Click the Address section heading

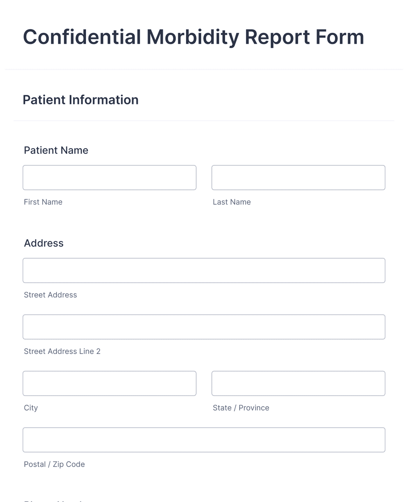pos(43,243)
